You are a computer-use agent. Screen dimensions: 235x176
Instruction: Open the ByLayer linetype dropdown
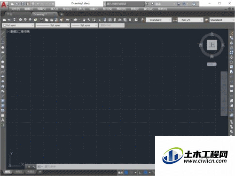pos(53,25)
